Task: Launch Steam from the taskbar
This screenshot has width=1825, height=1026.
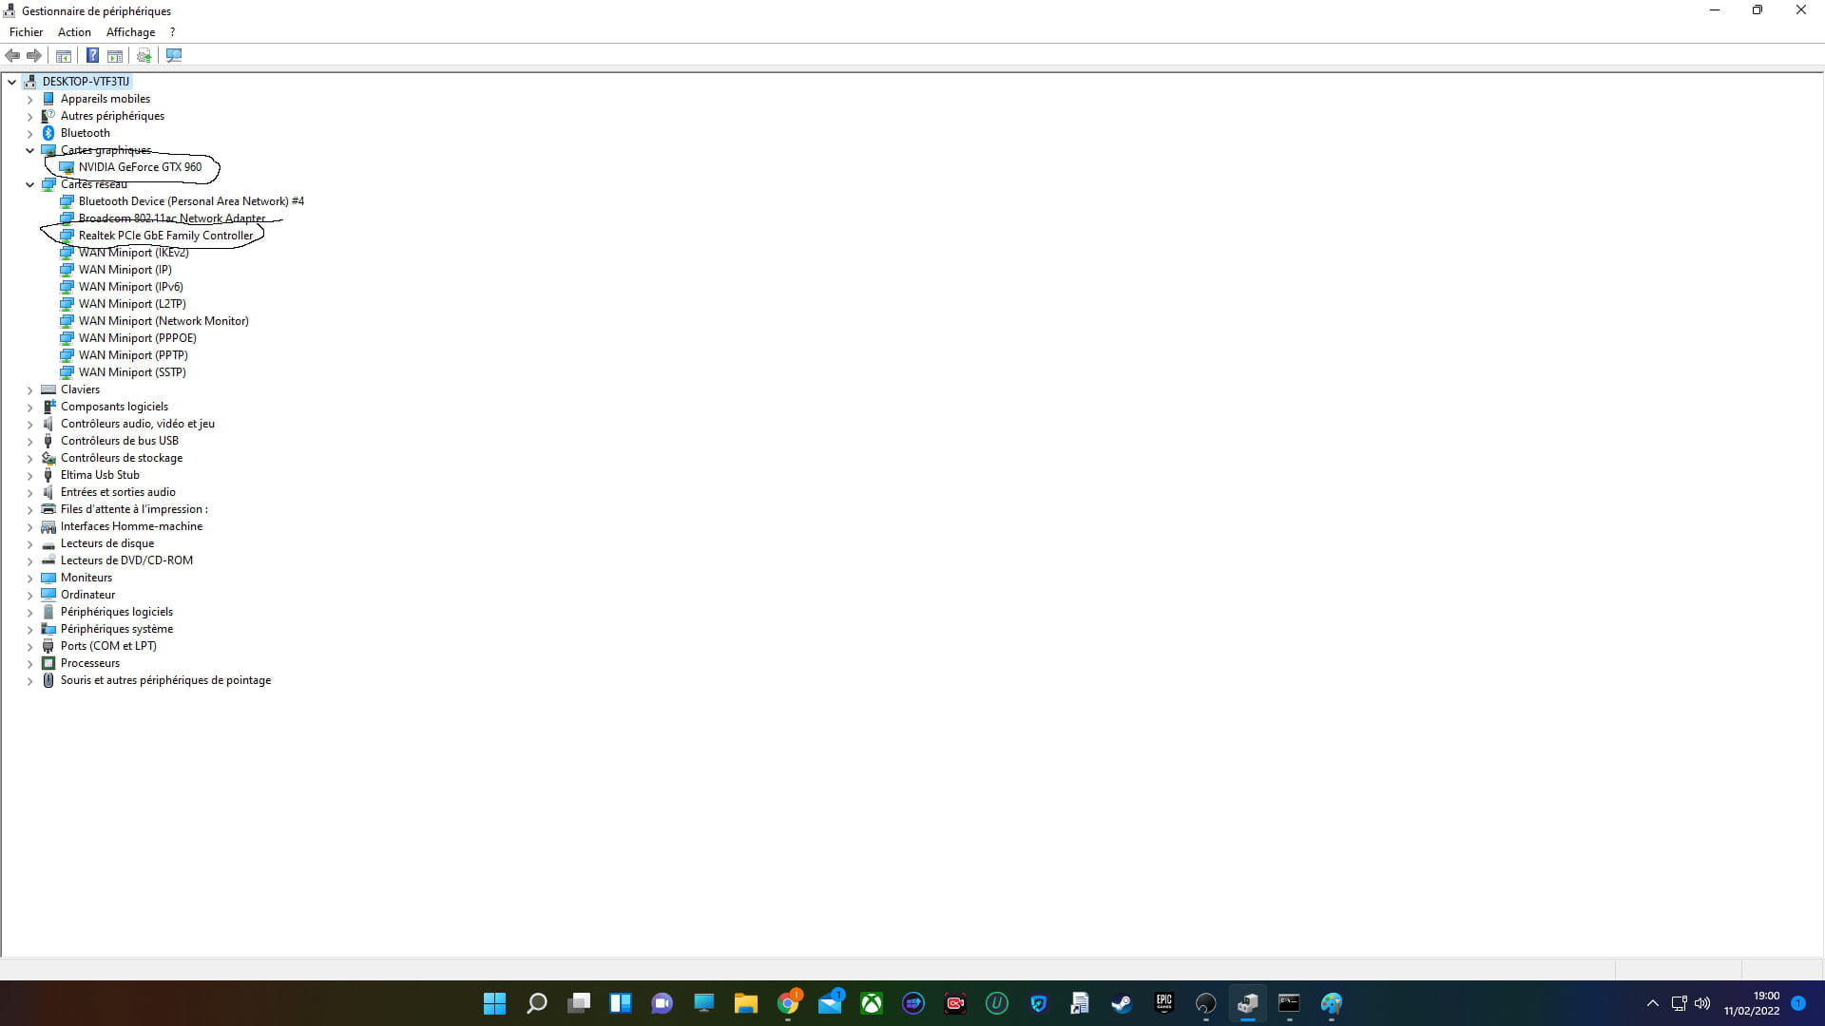Action: pyautogui.click(x=1122, y=1003)
